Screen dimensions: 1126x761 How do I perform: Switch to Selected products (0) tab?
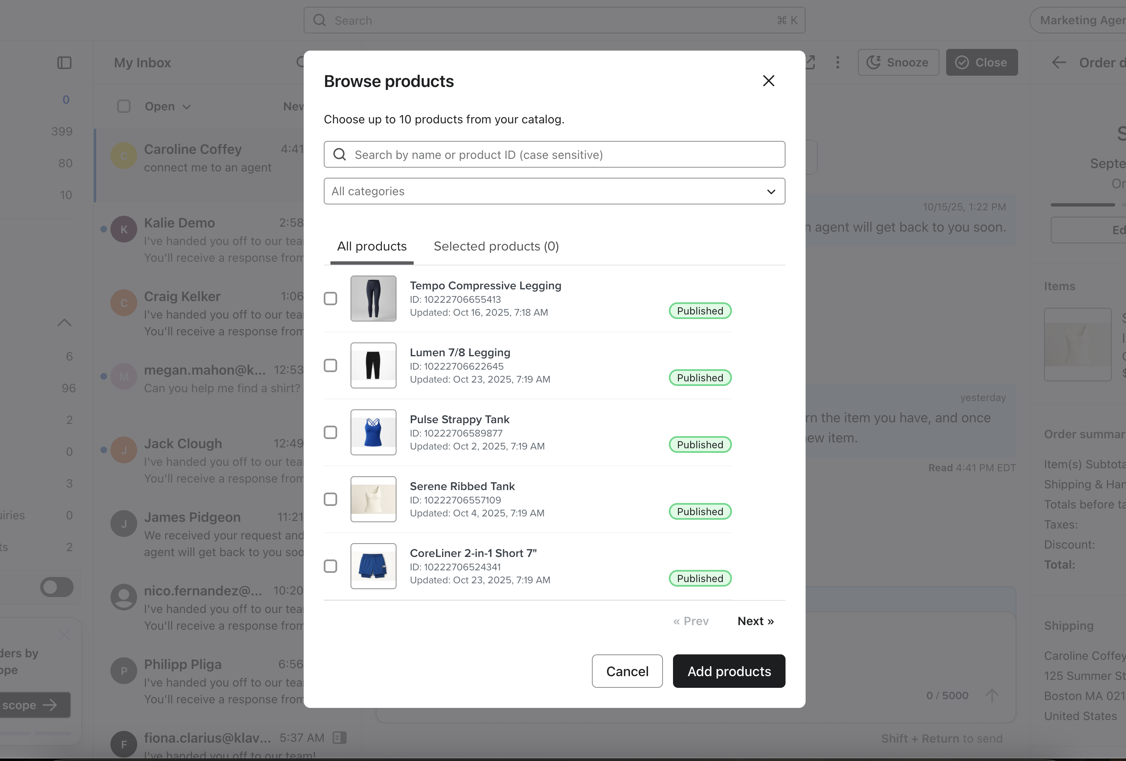[496, 247]
